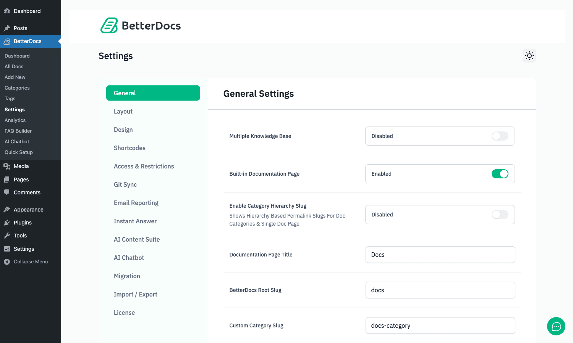Image resolution: width=573 pixels, height=343 pixels.
Task: Open Plugins menu label
Action: coord(23,223)
